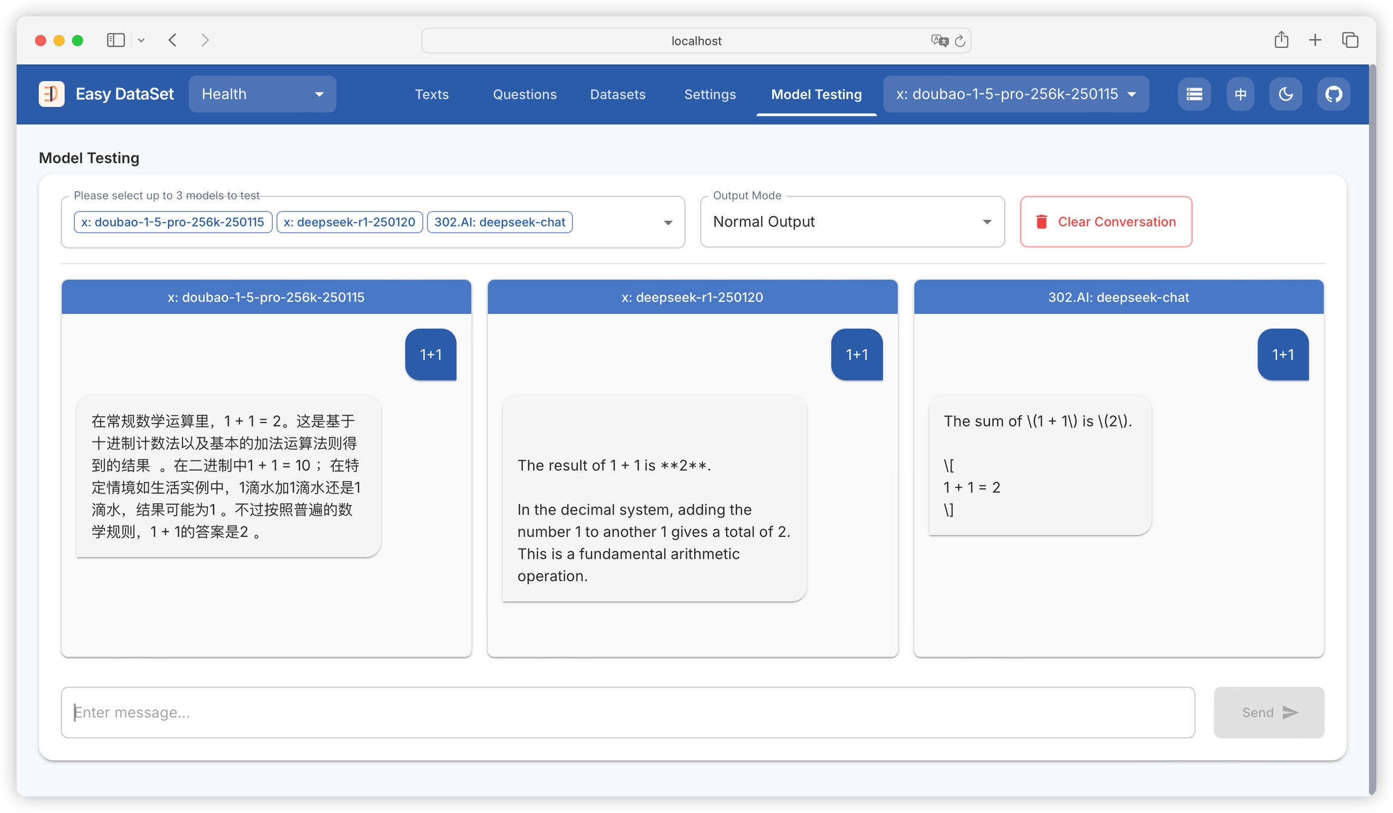The width and height of the screenshot is (1393, 813).
Task: Open the GitHub icon link
Action: [1333, 94]
